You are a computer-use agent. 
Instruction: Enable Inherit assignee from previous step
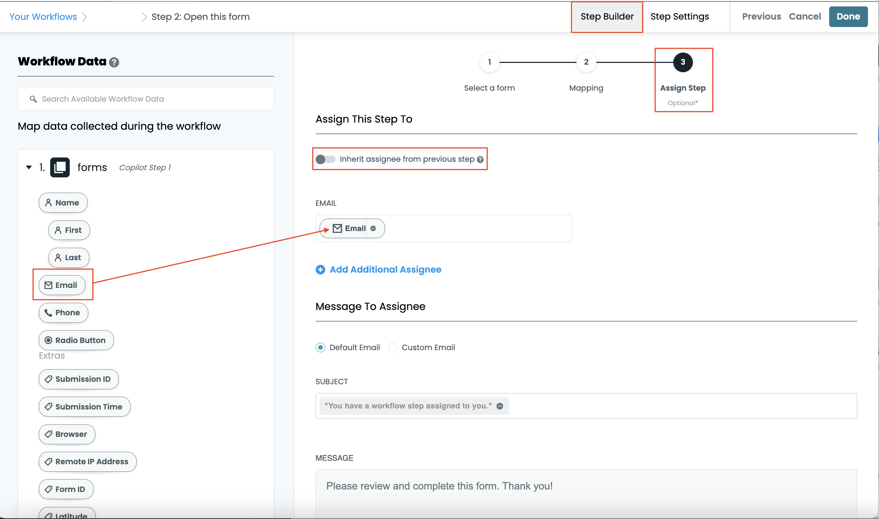click(x=325, y=159)
